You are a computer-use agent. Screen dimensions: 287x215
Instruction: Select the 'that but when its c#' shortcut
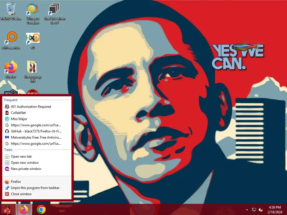[x=54, y=13]
